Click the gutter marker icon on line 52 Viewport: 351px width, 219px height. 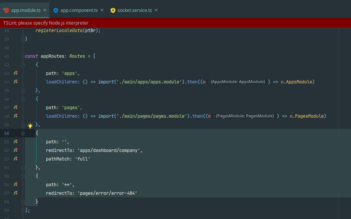(15, 150)
